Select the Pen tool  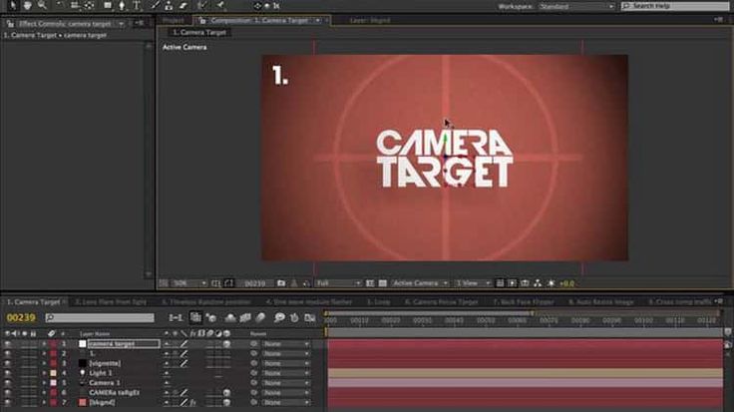click(x=123, y=6)
